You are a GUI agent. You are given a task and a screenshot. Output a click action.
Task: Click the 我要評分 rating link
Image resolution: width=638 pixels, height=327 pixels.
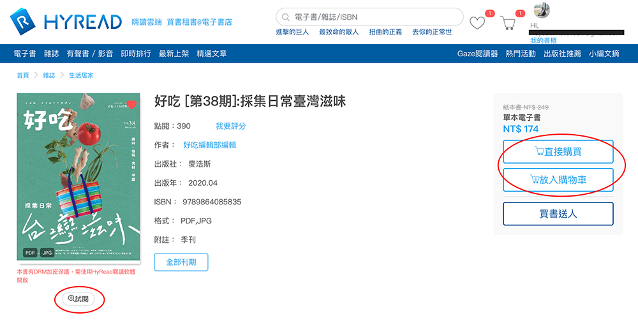coord(231,126)
